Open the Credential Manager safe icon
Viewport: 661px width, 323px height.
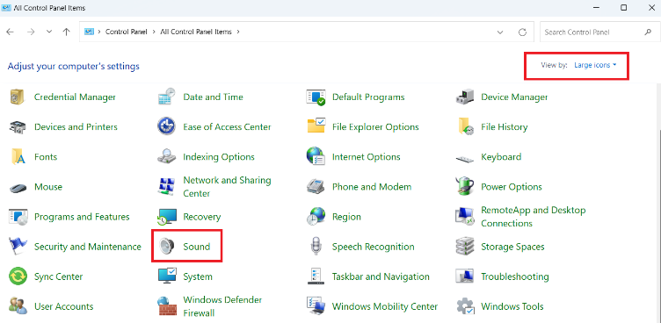point(18,97)
